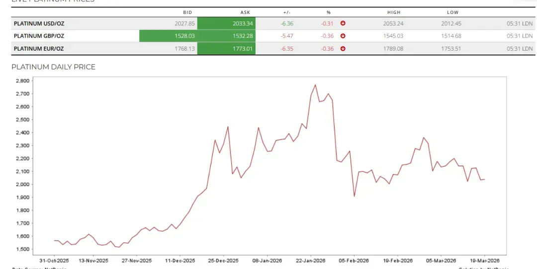
Task: Click the GBP bid value 1528.03
Action: click(184, 36)
